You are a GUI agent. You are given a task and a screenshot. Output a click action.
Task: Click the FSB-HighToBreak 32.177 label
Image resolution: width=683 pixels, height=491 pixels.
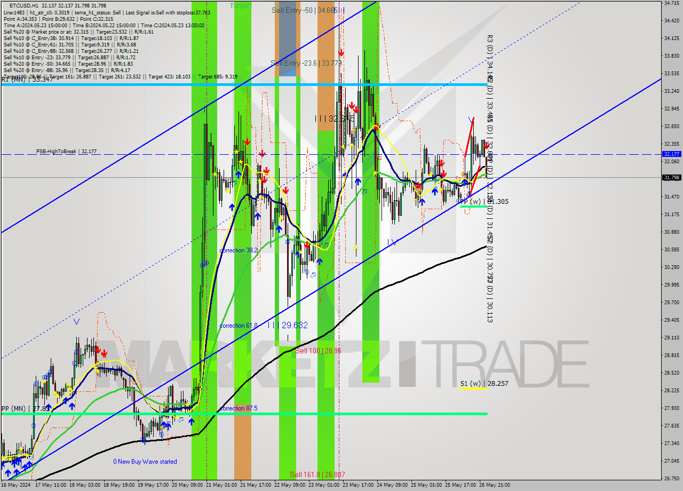tap(66, 152)
